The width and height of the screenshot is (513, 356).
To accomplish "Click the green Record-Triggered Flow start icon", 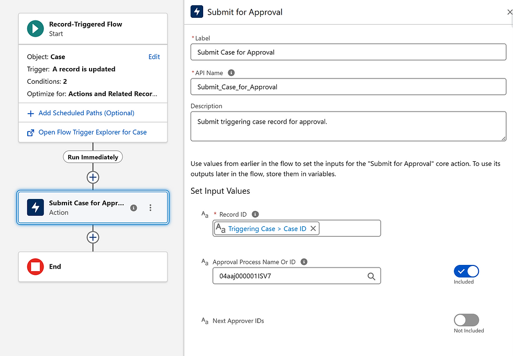I will click(x=36, y=29).
